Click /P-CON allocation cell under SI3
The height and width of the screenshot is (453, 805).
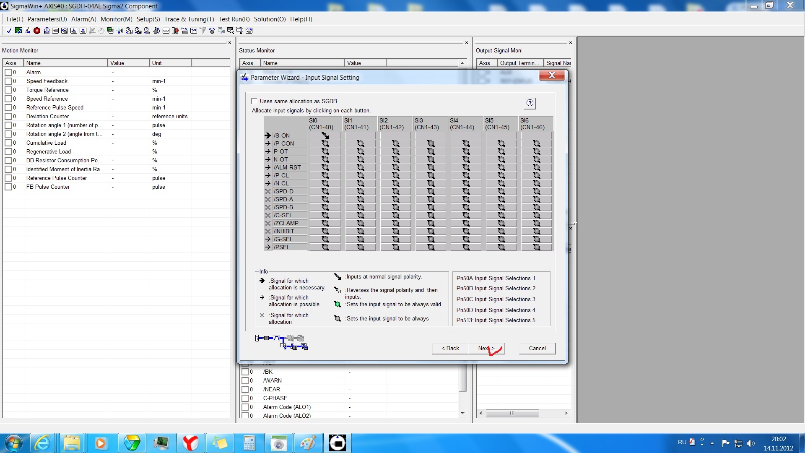pyautogui.click(x=431, y=143)
